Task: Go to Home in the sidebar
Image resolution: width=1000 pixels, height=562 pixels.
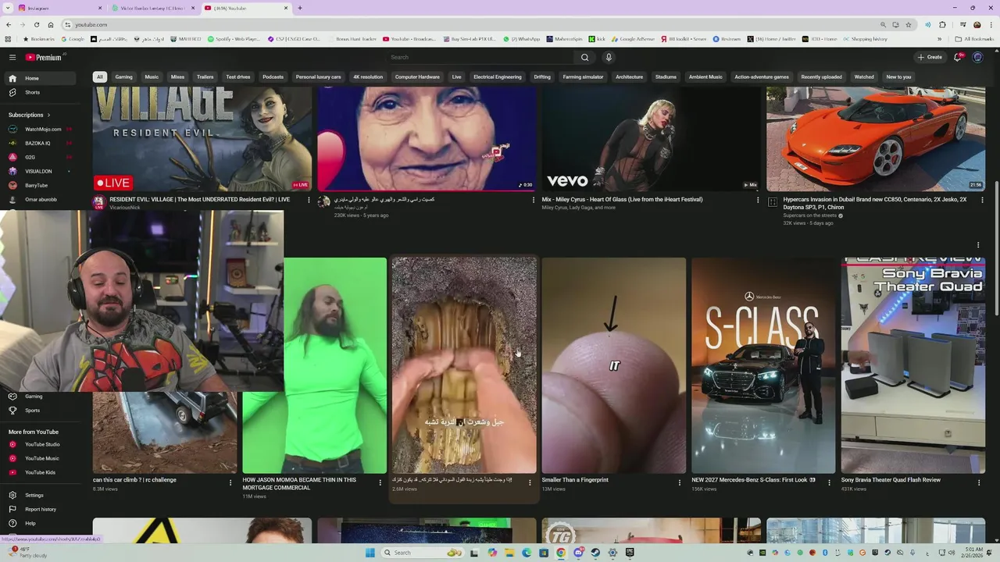Action: click(x=39, y=78)
